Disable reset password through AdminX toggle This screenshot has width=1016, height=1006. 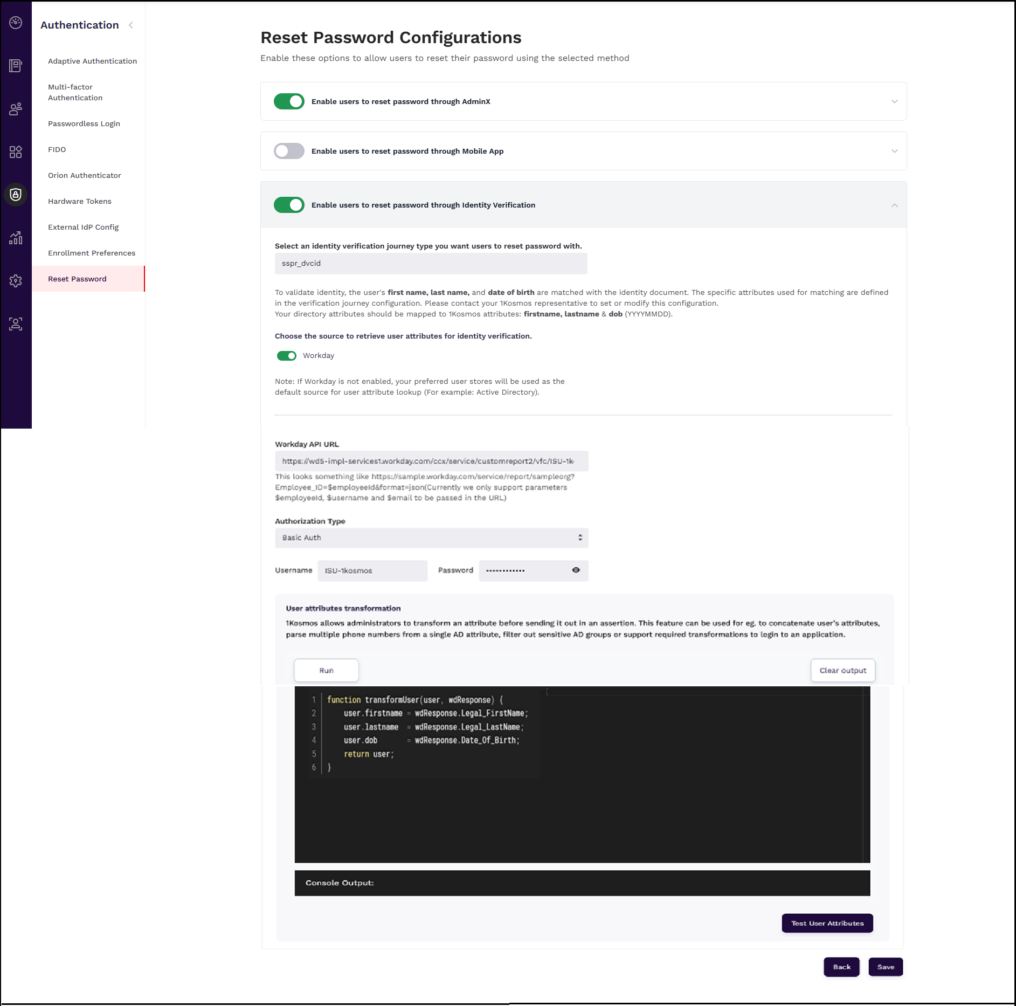point(289,101)
